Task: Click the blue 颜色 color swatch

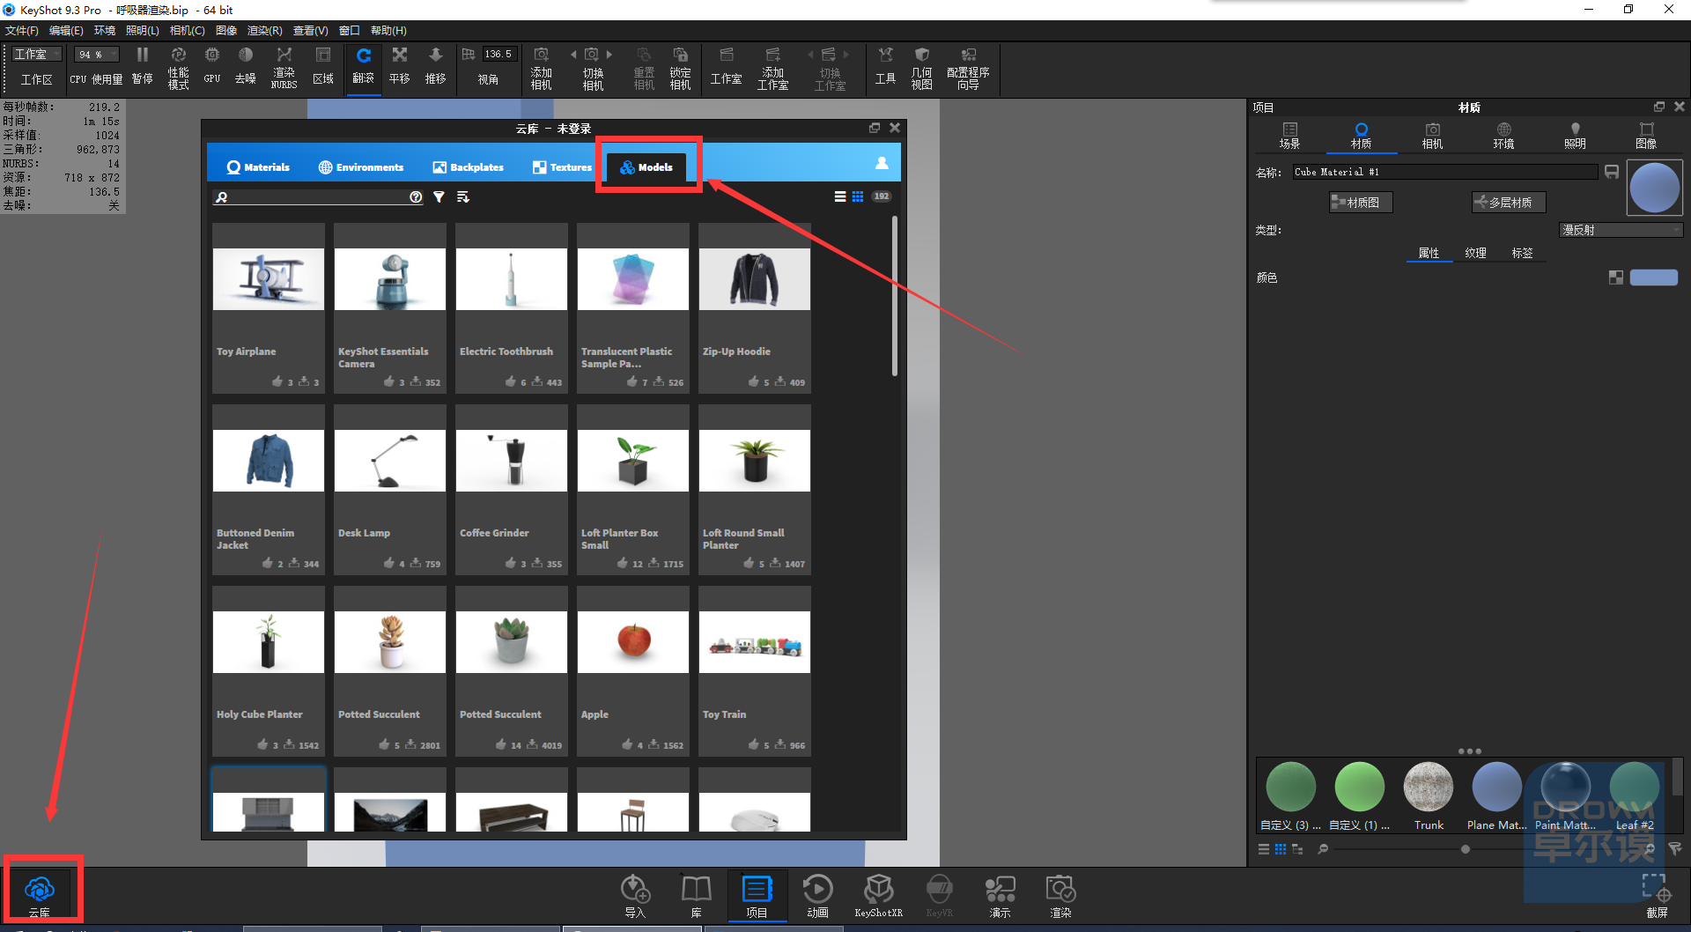Action: (x=1654, y=277)
